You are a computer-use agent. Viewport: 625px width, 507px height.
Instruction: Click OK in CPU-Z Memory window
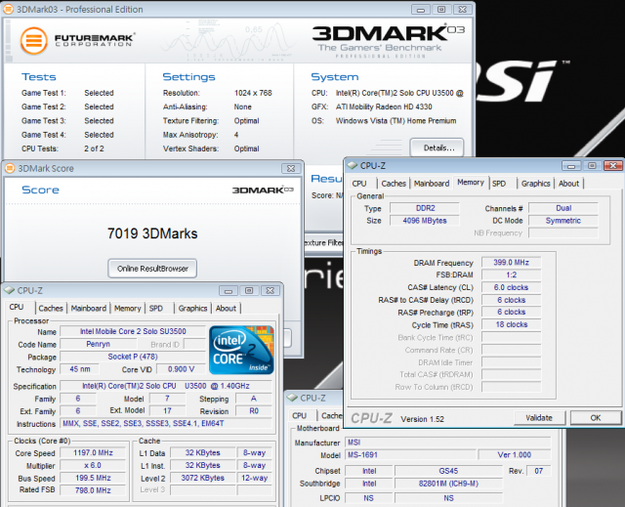pyautogui.click(x=596, y=418)
